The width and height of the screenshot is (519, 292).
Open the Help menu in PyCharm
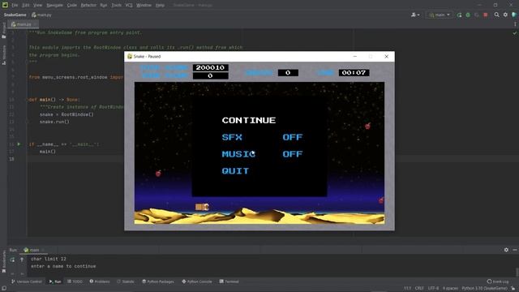(161, 6)
